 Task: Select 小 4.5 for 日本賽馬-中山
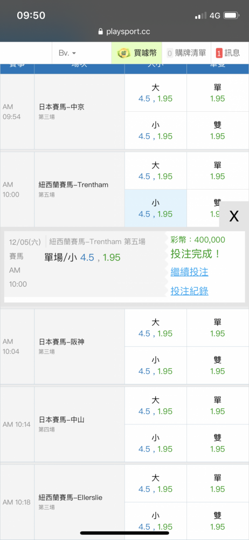tap(155, 443)
